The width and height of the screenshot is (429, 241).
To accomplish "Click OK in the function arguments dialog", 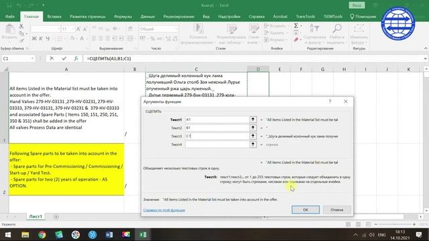I will 306,210.
